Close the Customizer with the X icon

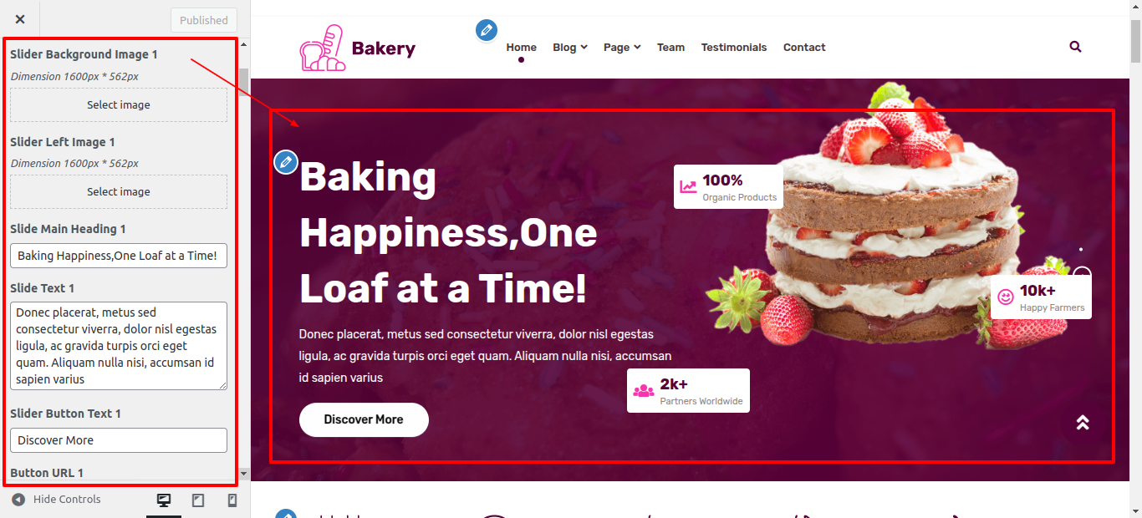(20, 19)
